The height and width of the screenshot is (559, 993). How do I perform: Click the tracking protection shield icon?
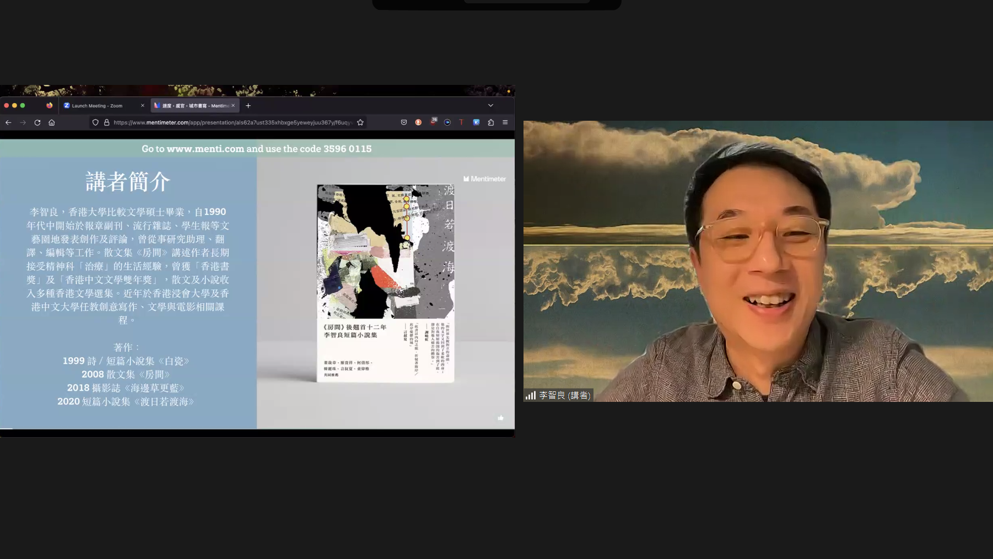[95, 122]
